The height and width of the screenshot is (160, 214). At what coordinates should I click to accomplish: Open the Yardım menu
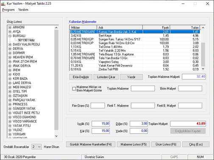[x=23, y=10]
